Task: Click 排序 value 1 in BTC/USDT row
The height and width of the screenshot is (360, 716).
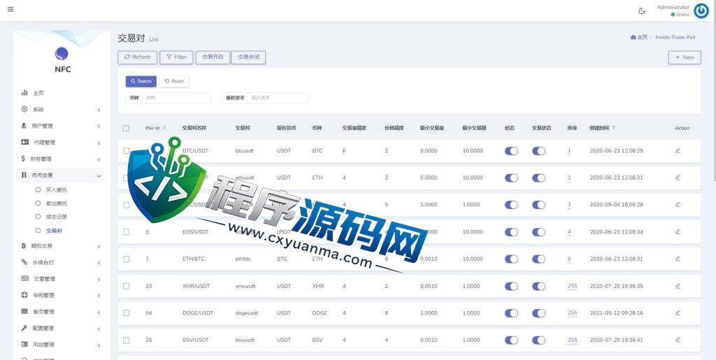Action: click(569, 150)
